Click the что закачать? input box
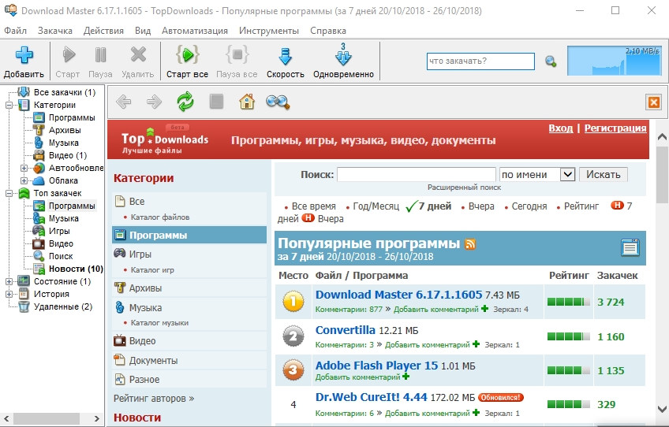Viewport: 669px width, 427px height. pyautogui.click(x=480, y=61)
